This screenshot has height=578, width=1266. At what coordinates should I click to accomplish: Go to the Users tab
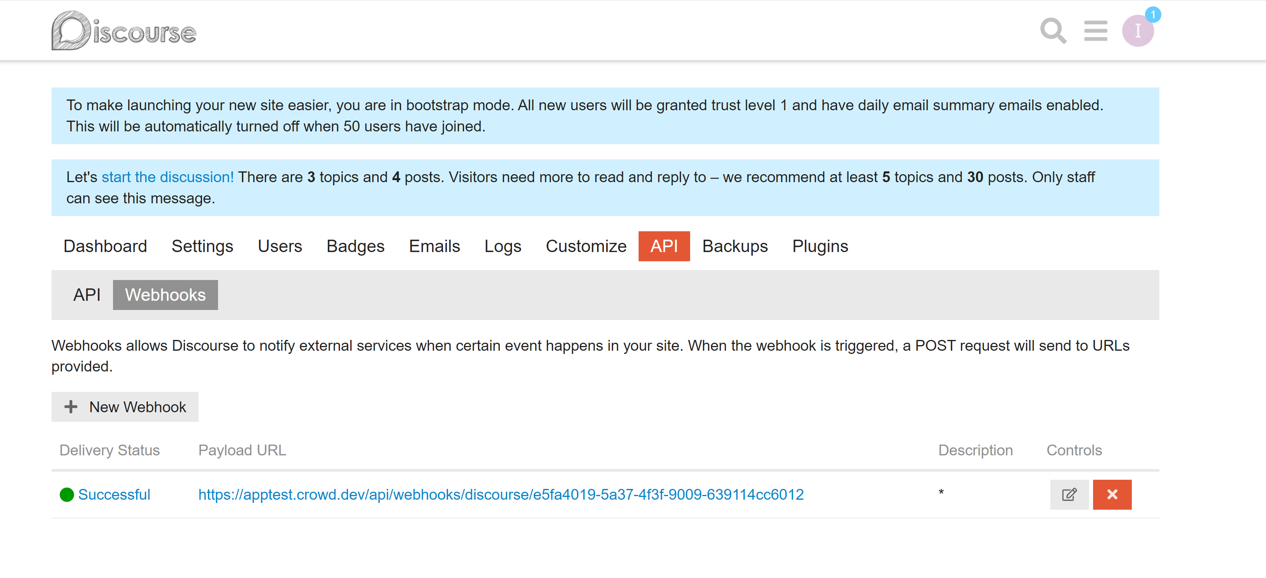280,246
